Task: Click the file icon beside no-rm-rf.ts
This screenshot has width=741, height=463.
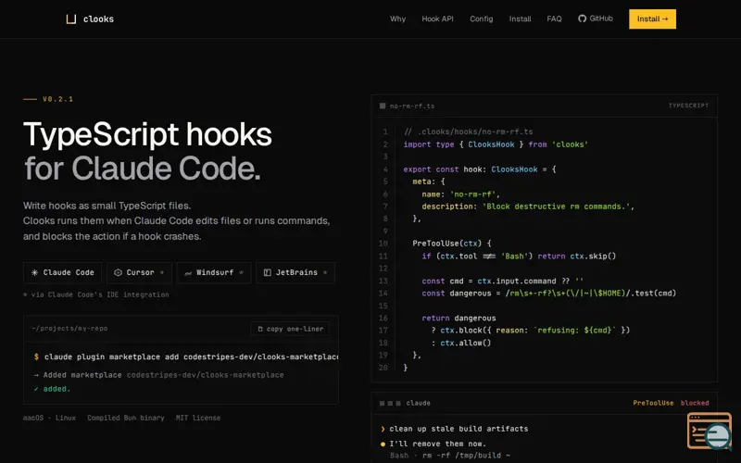Action: [x=383, y=106]
